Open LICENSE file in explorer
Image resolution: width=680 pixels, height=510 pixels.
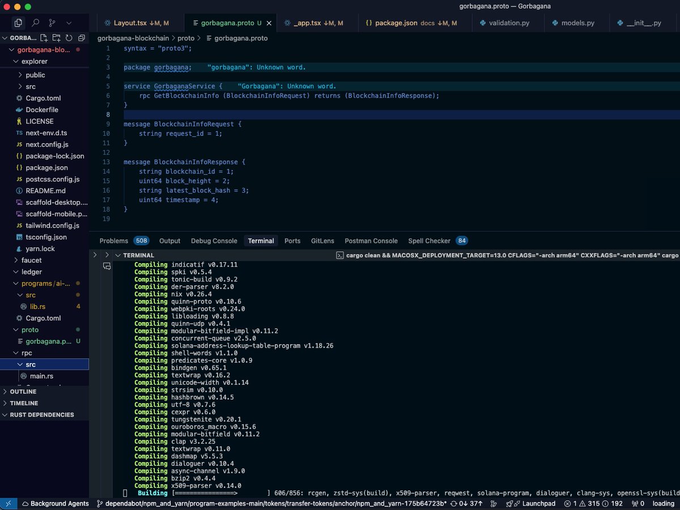[x=40, y=121]
